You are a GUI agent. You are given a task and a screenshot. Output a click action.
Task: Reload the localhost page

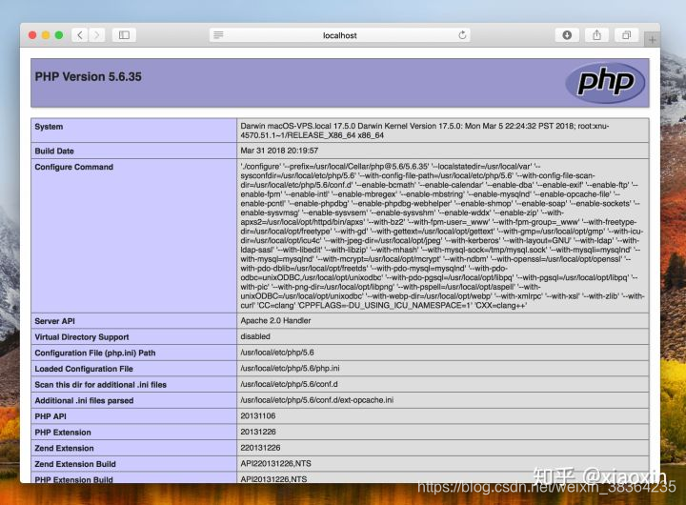[x=462, y=35]
